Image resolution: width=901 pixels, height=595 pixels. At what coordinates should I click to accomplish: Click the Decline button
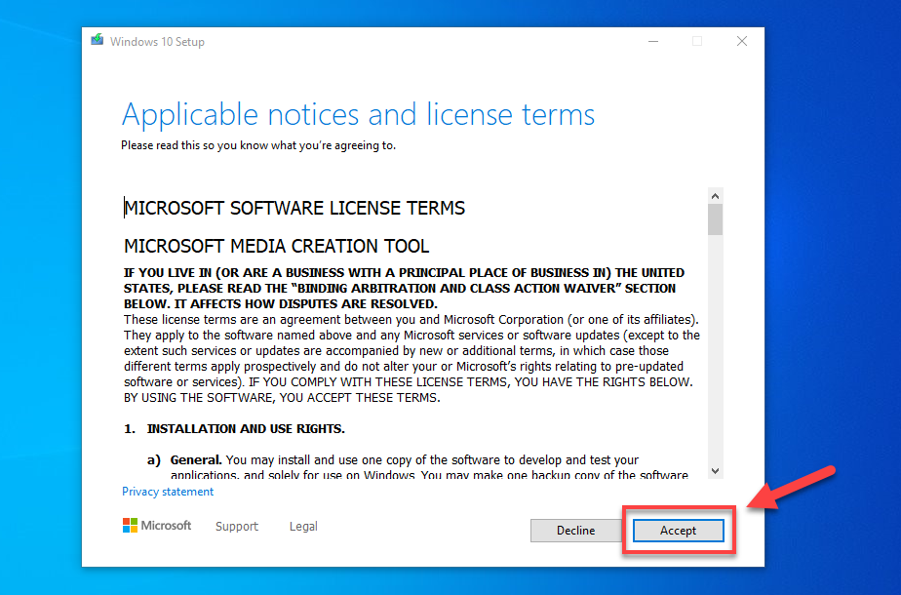click(575, 530)
